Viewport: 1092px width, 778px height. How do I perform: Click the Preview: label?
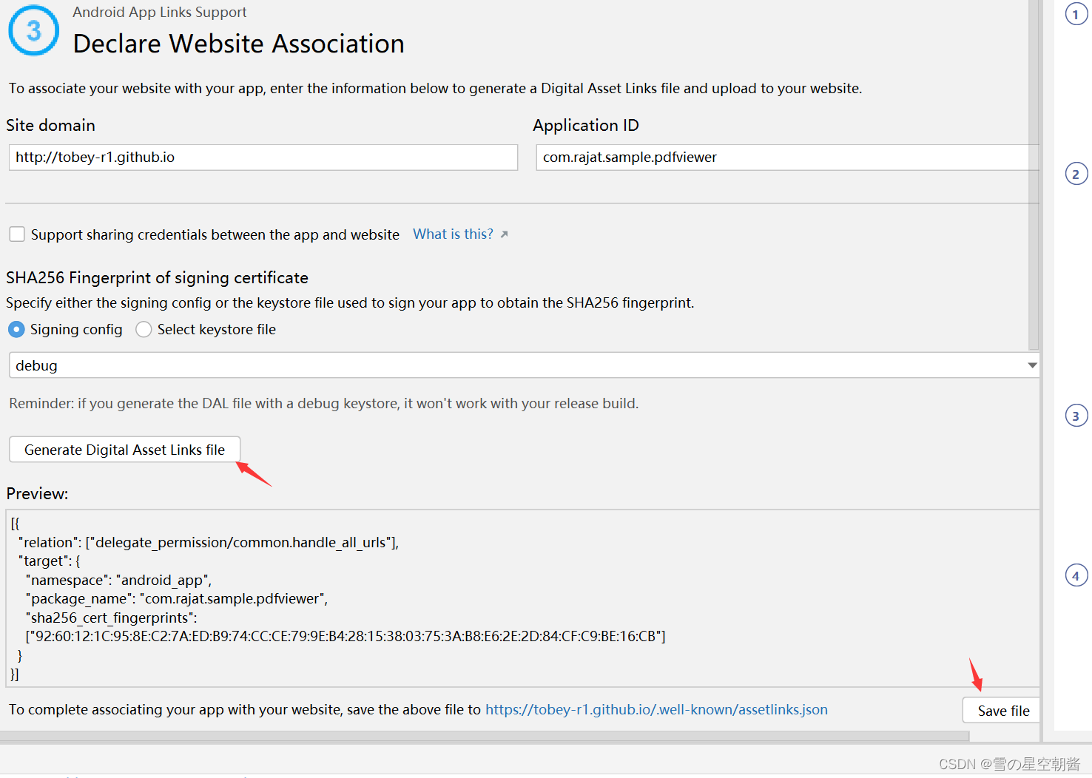tap(38, 494)
